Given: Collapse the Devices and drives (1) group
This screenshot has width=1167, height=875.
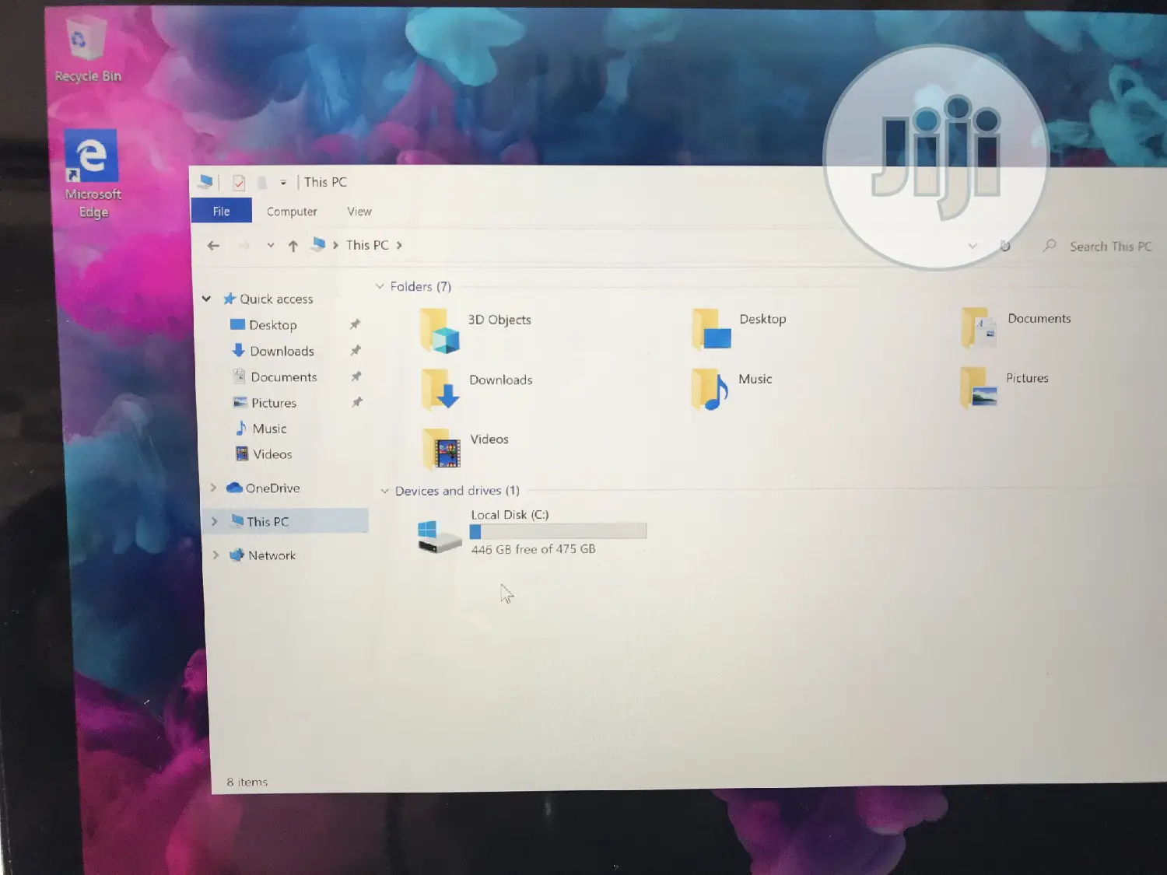Looking at the screenshot, I should point(384,491).
